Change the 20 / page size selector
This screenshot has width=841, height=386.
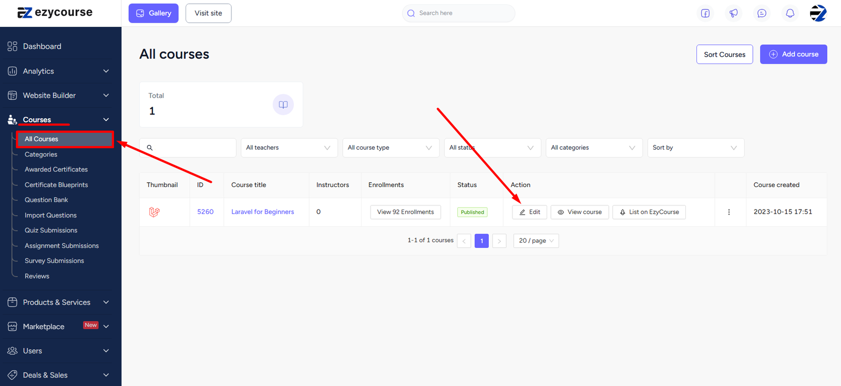pos(536,241)
